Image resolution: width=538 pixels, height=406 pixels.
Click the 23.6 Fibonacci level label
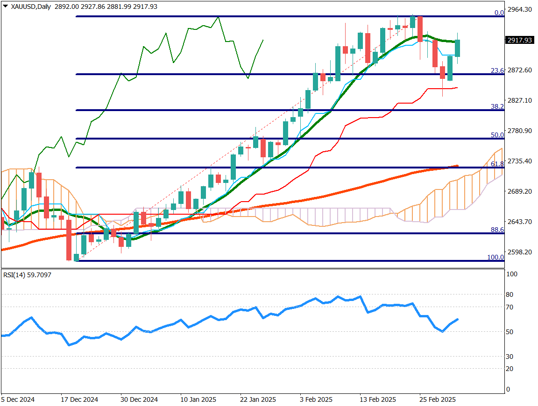(x=497, y=70)
